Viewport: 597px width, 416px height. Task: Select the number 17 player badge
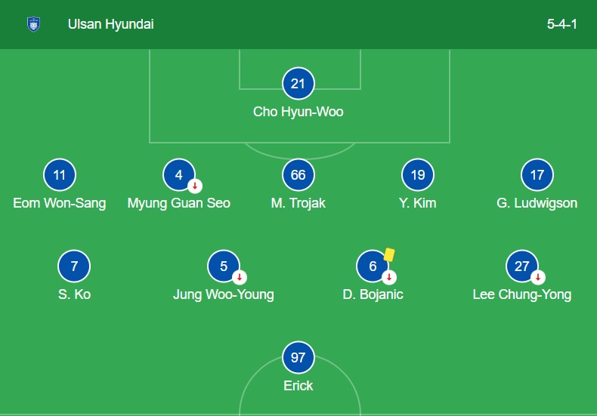coord(537,175)
